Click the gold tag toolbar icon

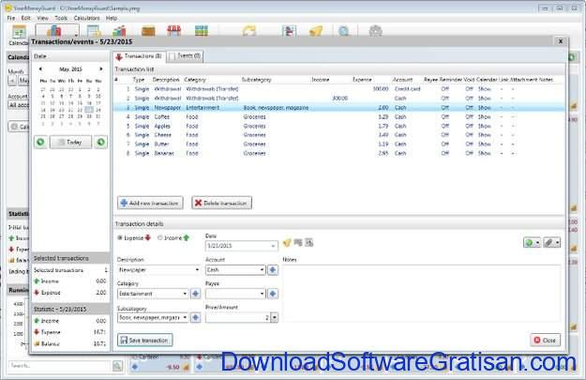(316, 31)
